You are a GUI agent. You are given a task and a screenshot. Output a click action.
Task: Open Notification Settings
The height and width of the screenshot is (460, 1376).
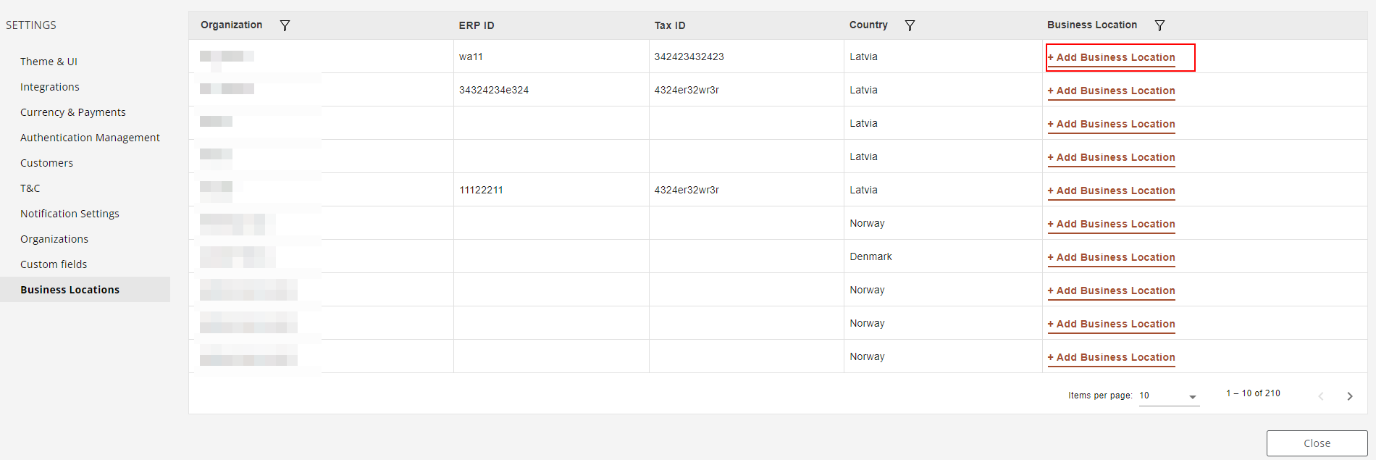[70, 214]
